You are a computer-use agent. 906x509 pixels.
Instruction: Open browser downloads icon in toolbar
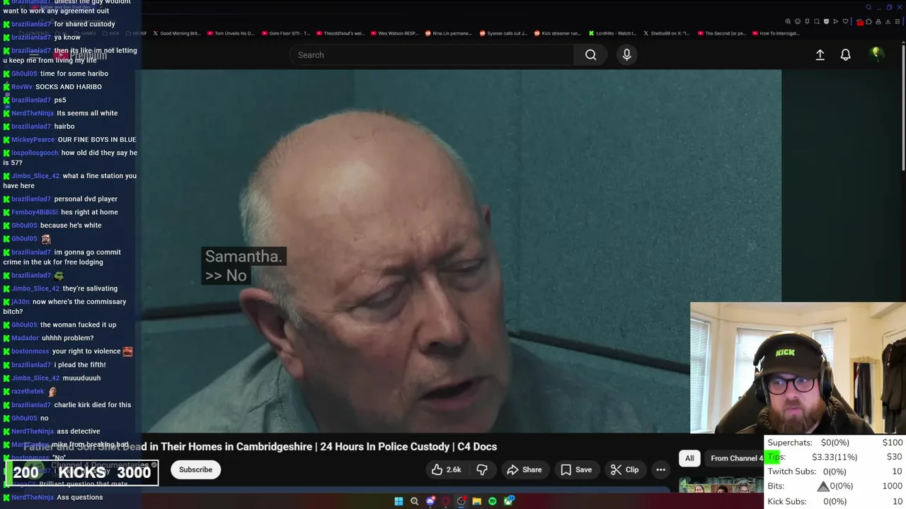click(x=888, y=21)
